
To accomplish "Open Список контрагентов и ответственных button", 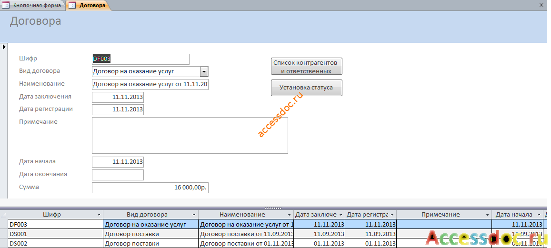I will click(x=306, y=66).
